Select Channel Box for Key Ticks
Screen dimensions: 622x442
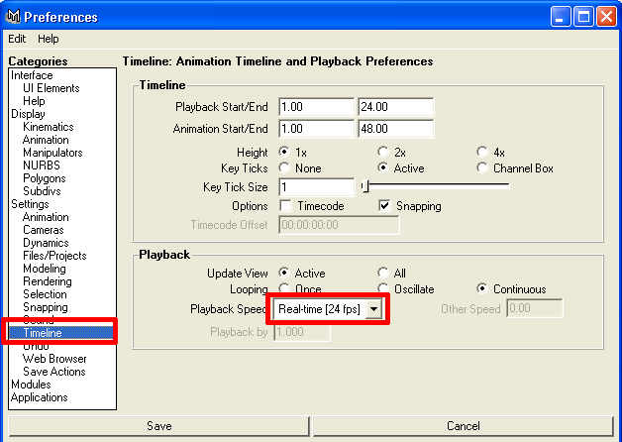[x=482, y=168]
